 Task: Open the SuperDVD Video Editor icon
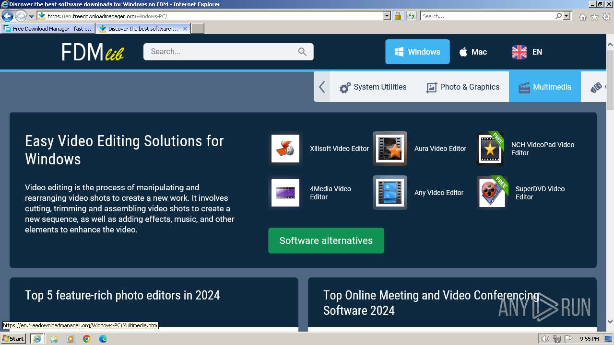tap(493, 193)
